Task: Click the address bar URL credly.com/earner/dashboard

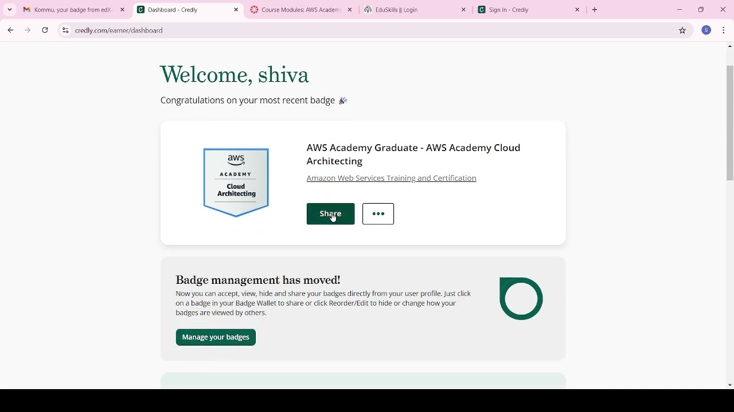Action: (x=119, y=30)
